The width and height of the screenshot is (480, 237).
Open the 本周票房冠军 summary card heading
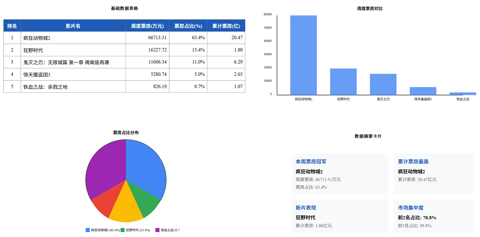point(311,162)
